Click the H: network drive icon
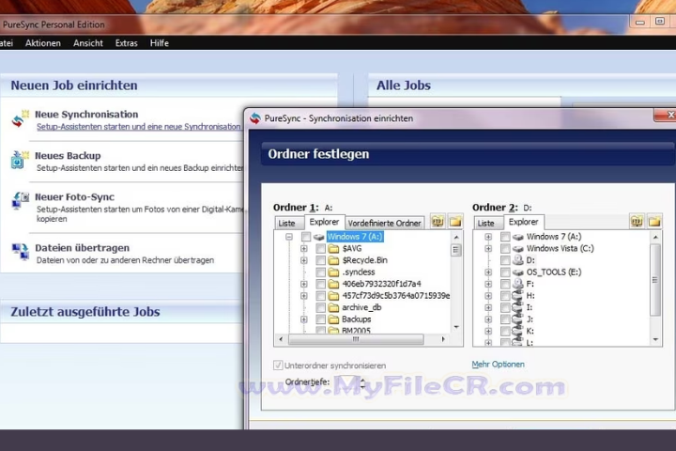 517,296
